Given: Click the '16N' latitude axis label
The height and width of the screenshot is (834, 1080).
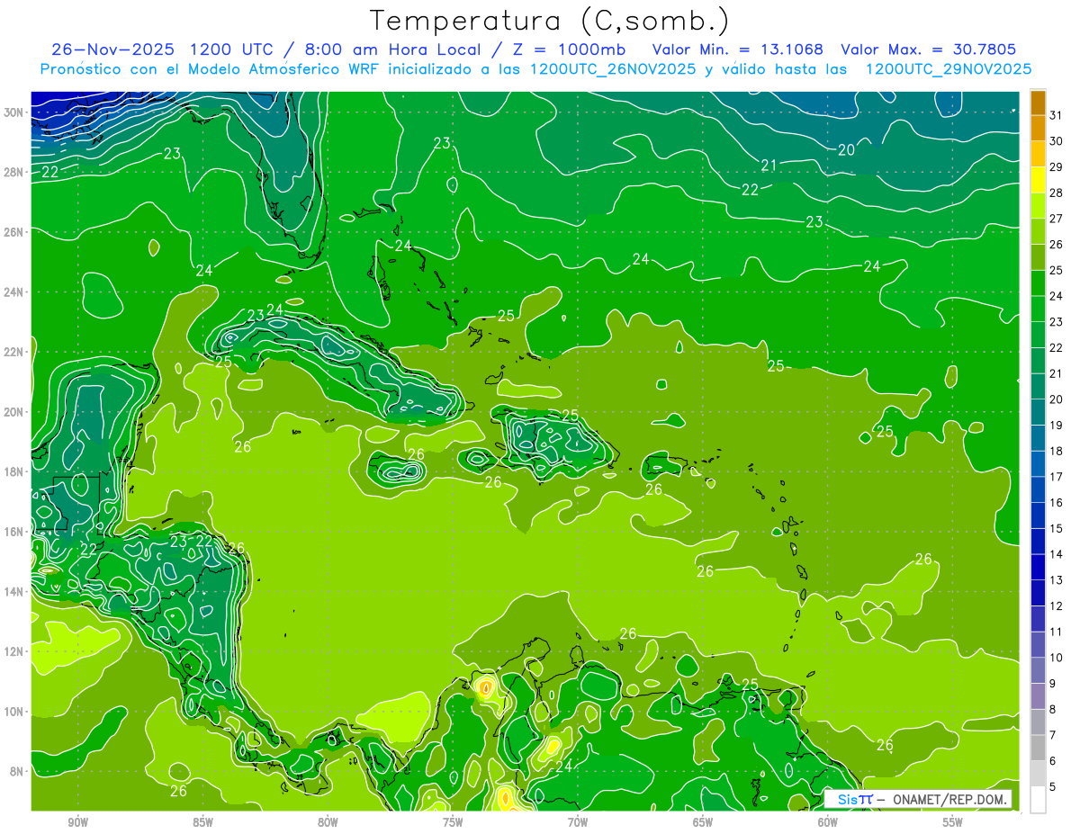Looking at the screenshot, I should coord(14,532).
